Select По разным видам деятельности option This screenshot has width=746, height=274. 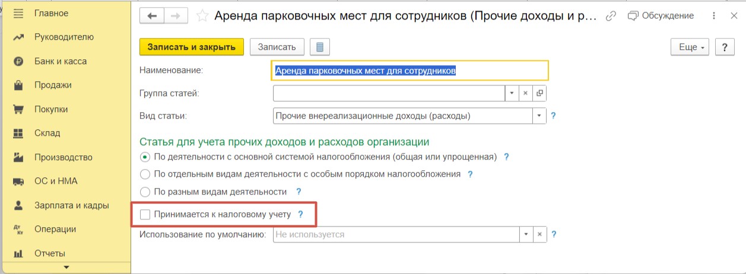(x=145, y=192)
